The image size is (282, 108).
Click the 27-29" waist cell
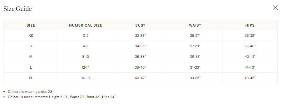point(195,46)
